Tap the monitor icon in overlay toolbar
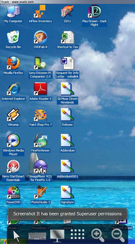The image size is (135, 244). (57, 236)
